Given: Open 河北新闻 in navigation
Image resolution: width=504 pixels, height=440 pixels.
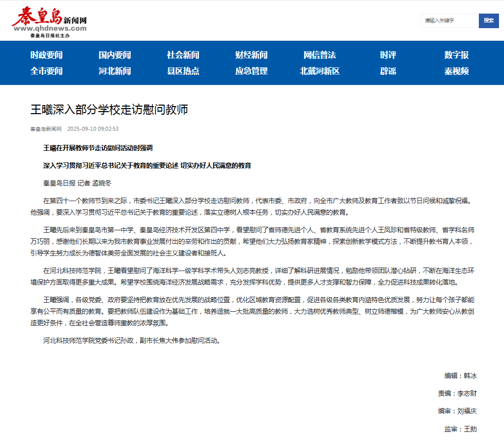Looking at the screenshot, I should [x=115, y=71].
